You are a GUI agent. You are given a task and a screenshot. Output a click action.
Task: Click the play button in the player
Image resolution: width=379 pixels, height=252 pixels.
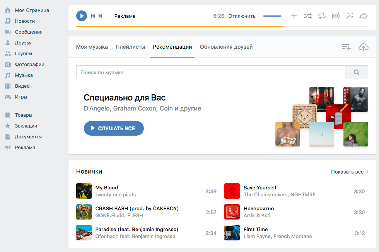[x=82, y=16]
